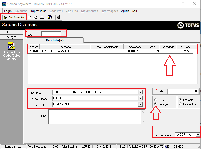Click Nº Itens da Nota status entry
Viewport: 201px width, 149px height.
click(13, 146)
